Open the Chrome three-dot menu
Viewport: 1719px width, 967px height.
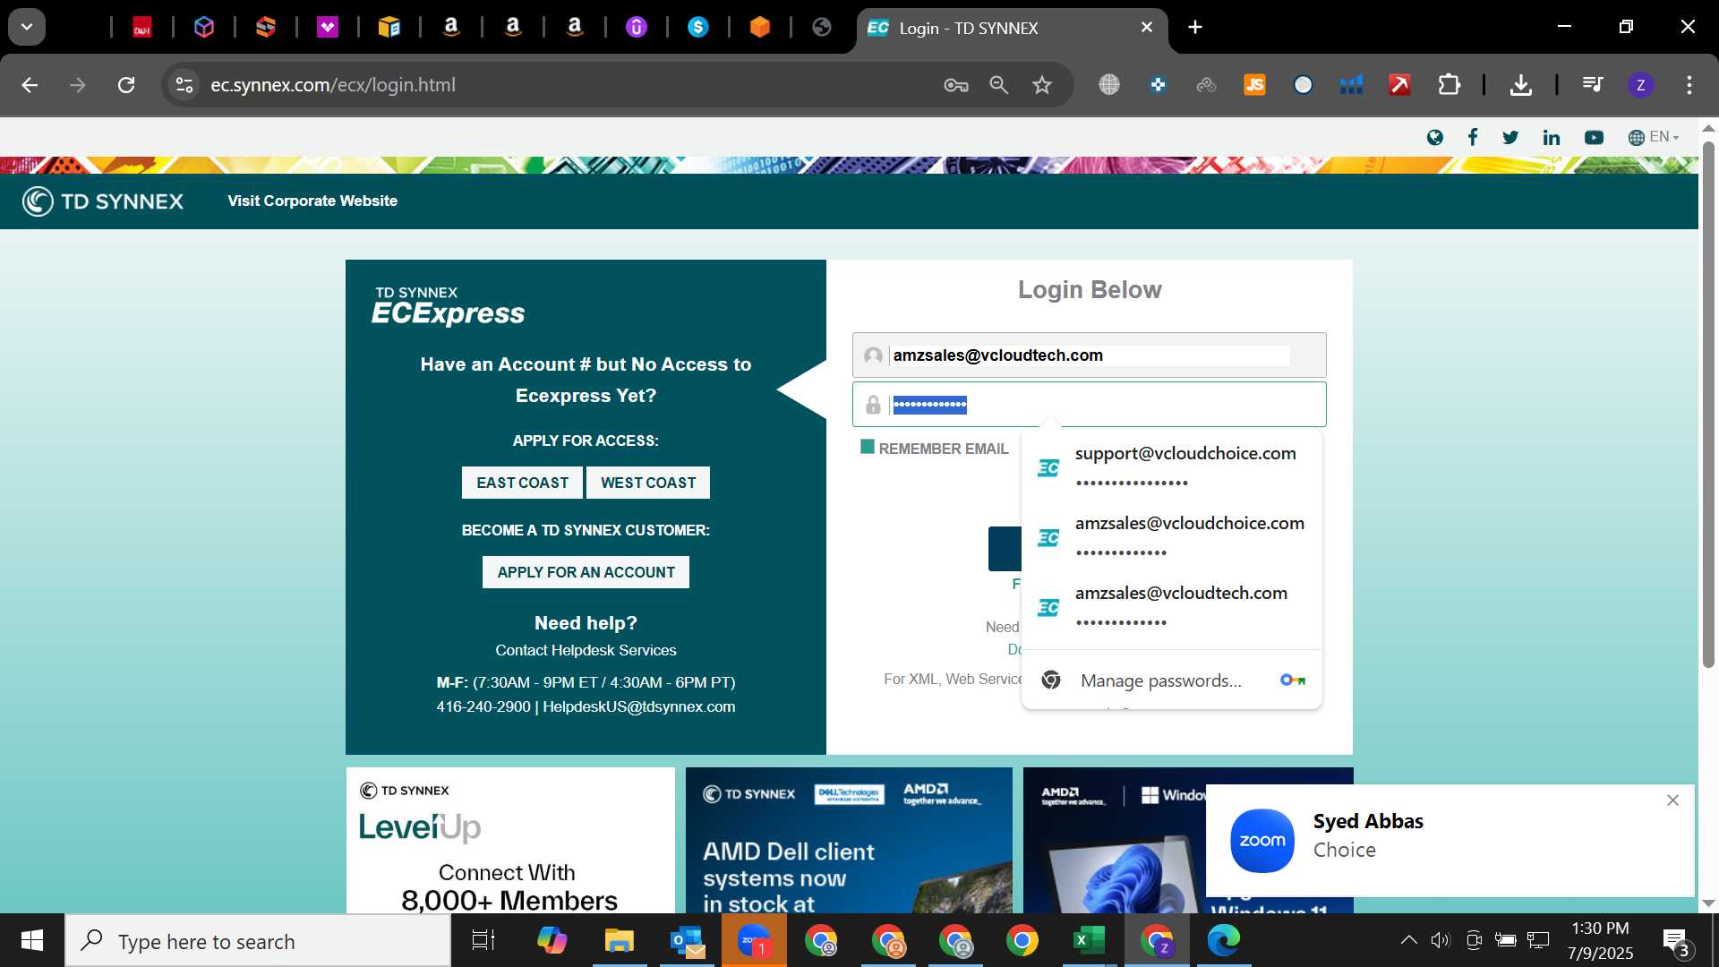(x=1689, y=85)
